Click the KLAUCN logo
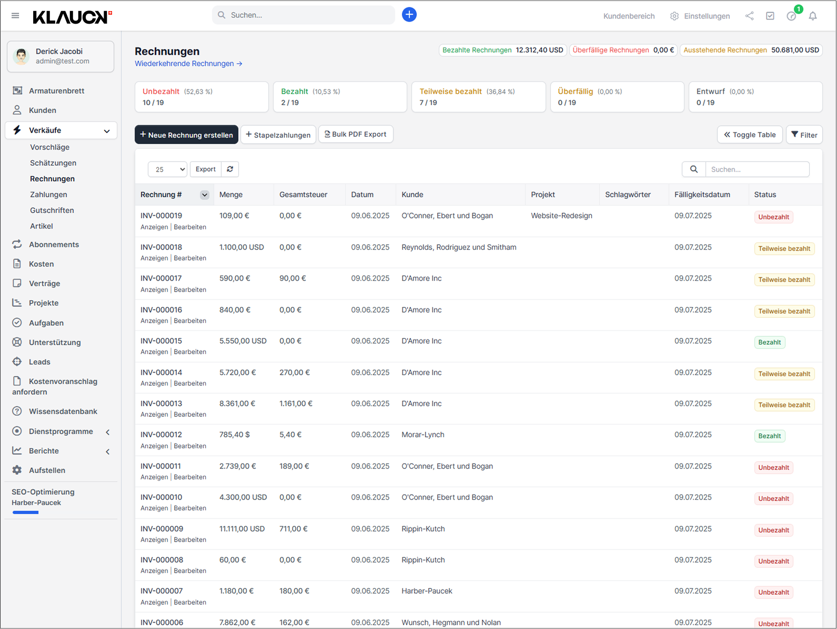This screenshot has width=837, height=629. [72, 17]
